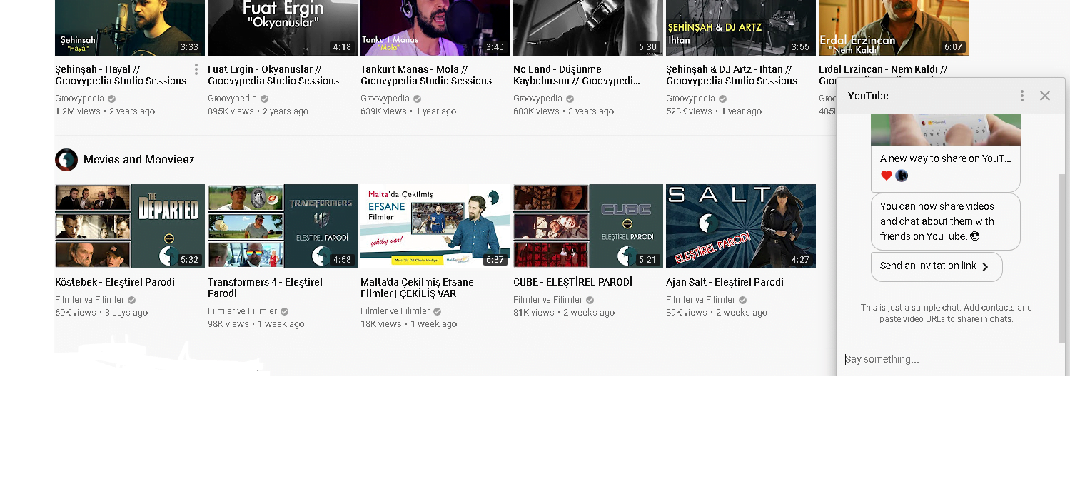Click three-dot menu beside Şehinşah - Hayal video

196,69
